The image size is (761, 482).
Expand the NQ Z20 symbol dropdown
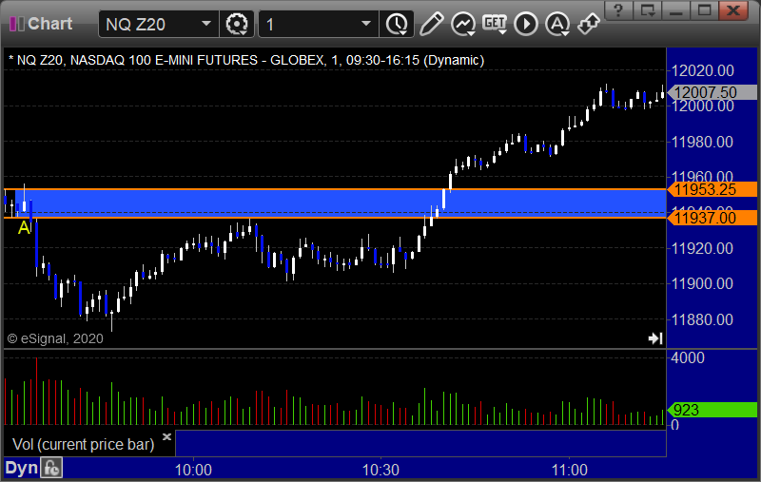click(206, 23)
